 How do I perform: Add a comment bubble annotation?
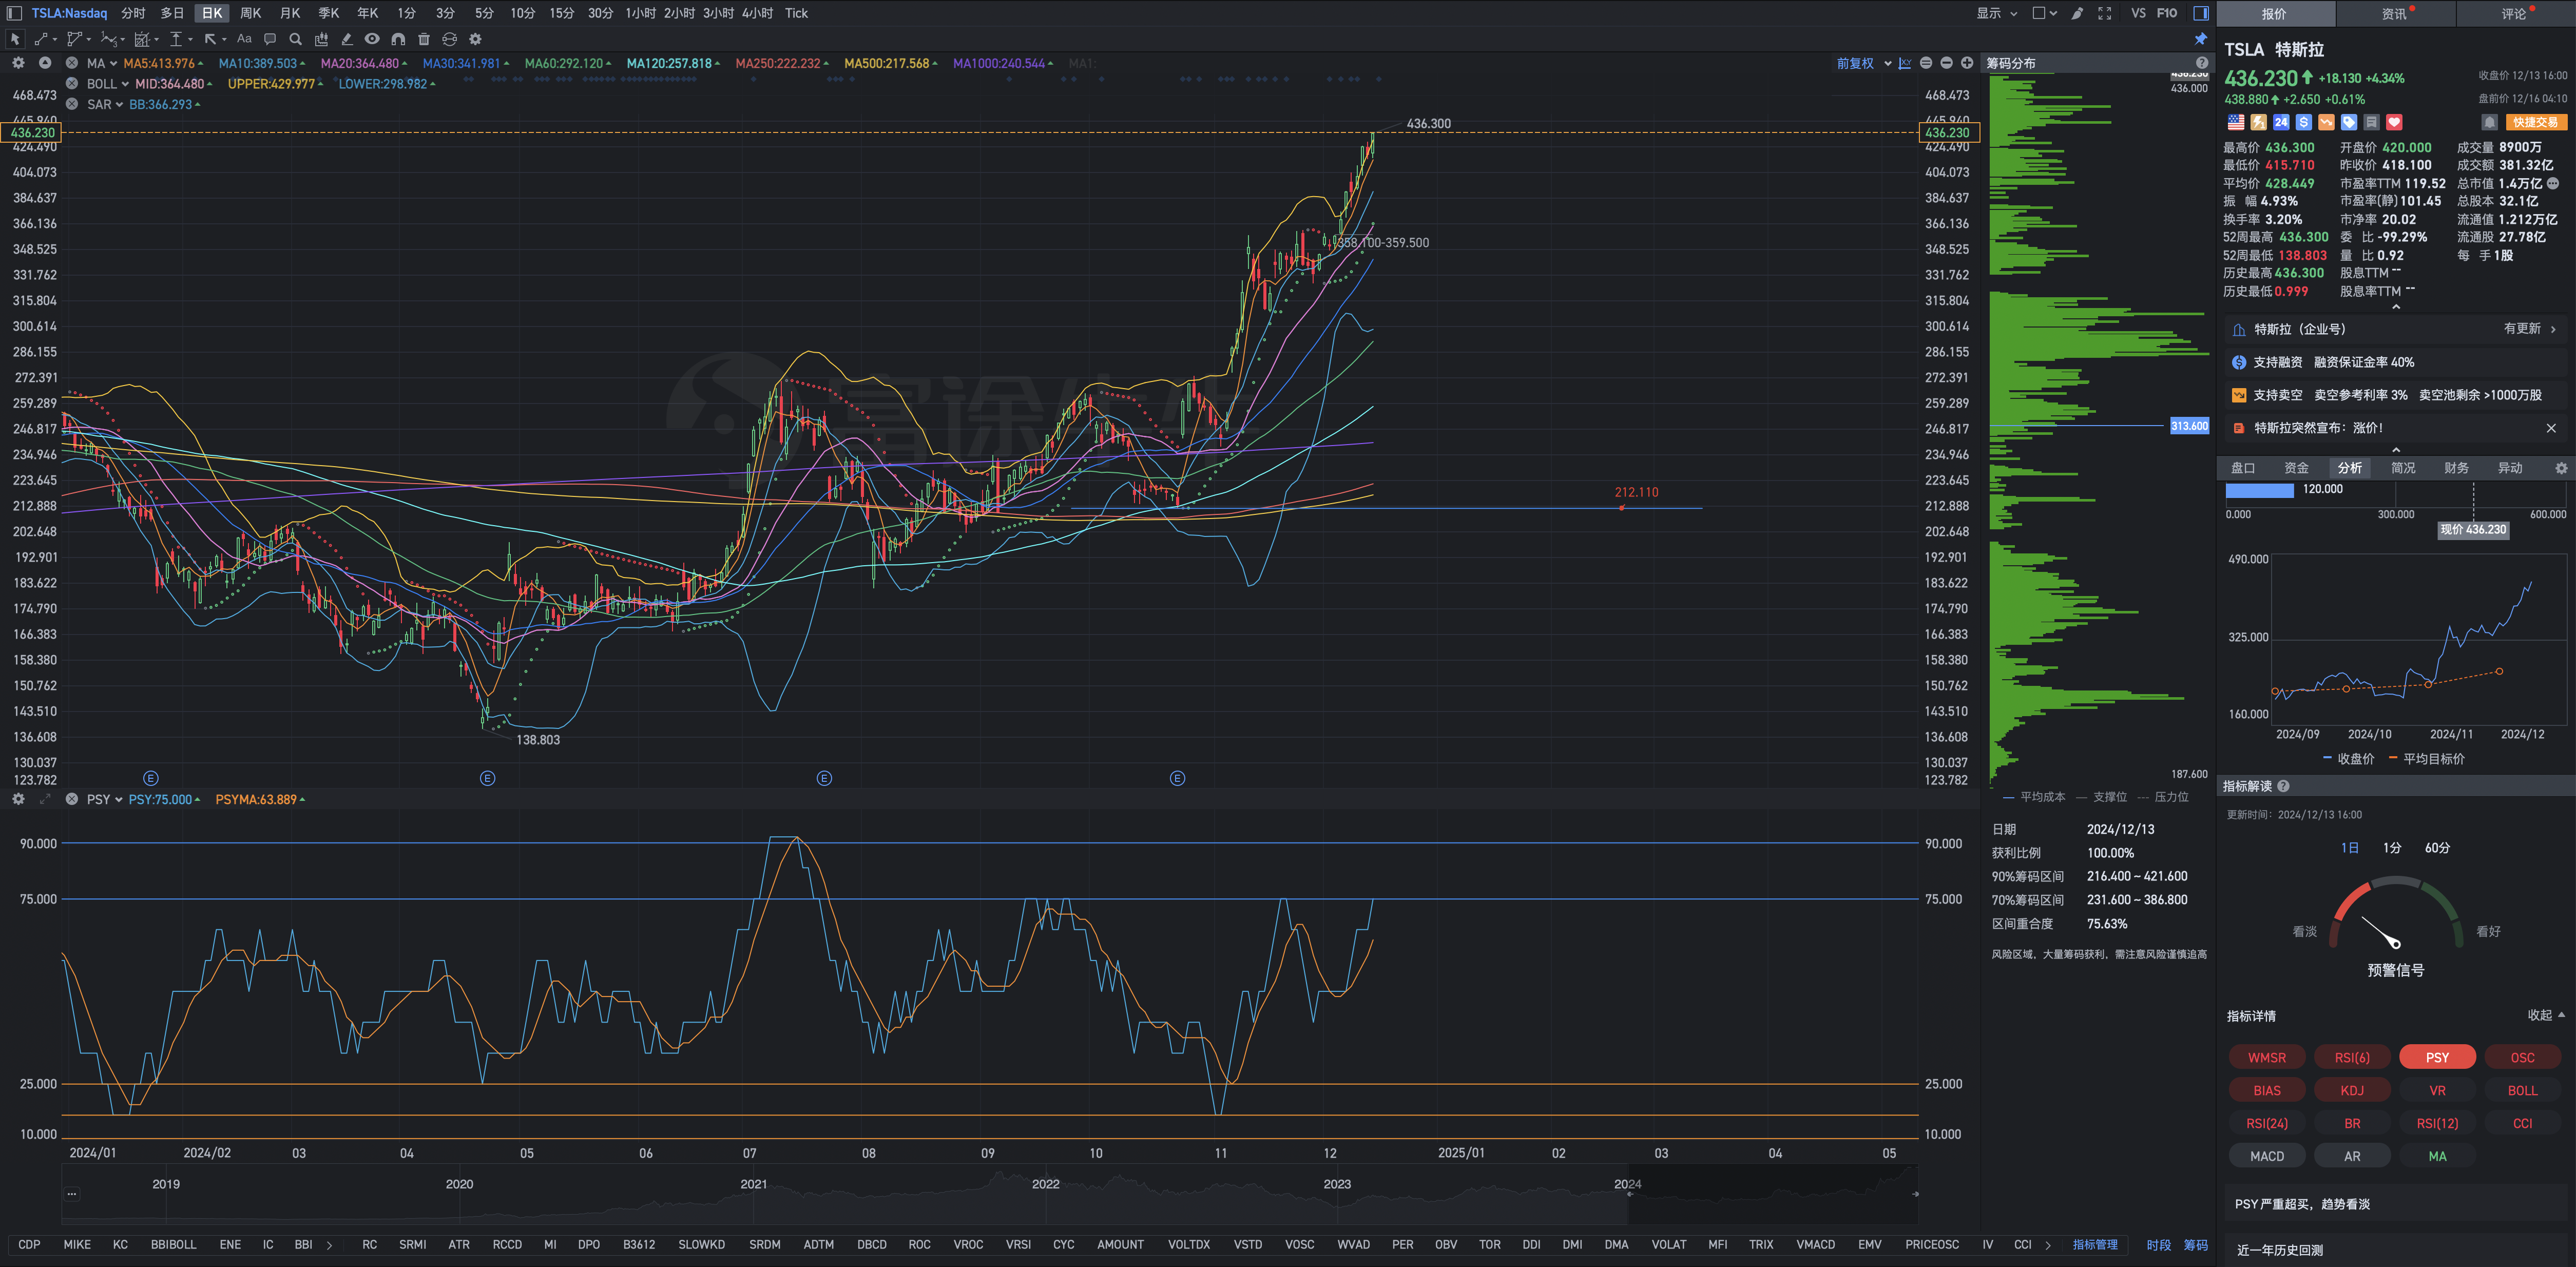coord(270,39)
